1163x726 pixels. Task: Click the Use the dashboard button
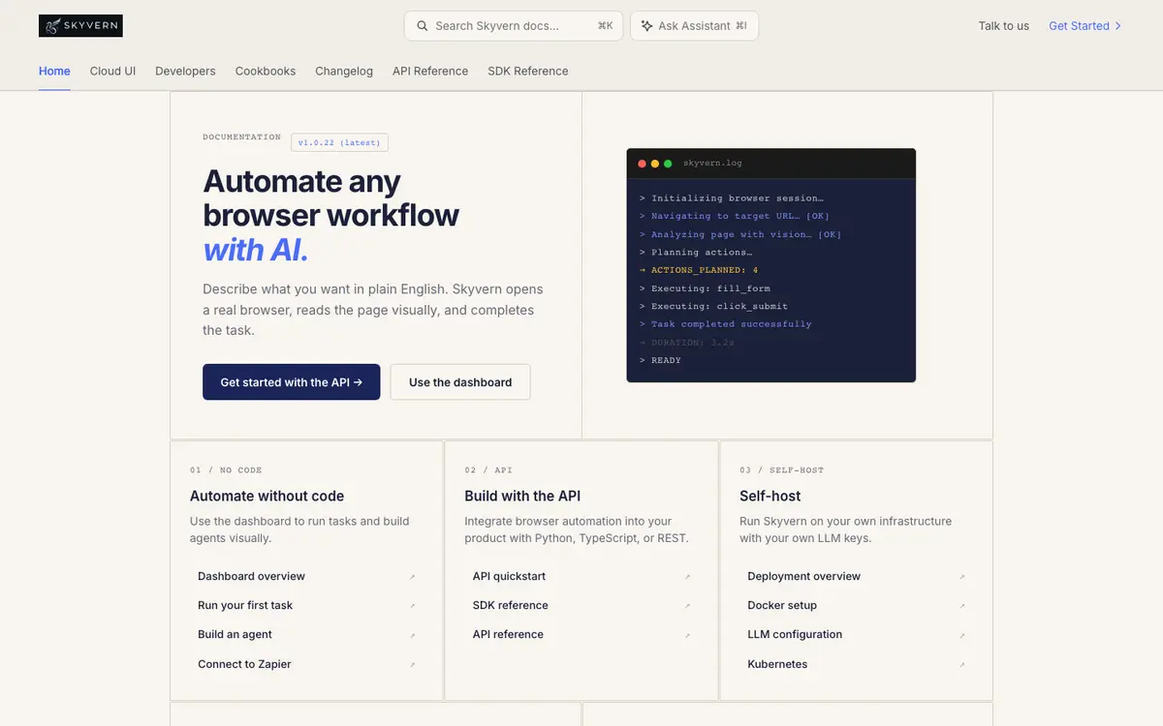pyautogui.click(x=460, y=382)
